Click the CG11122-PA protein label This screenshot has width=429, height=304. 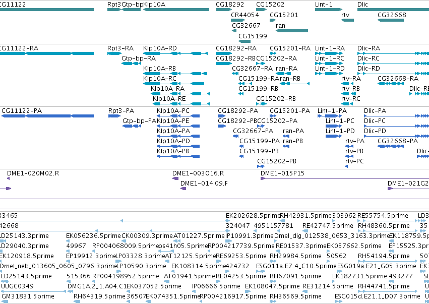click(22, 111)
